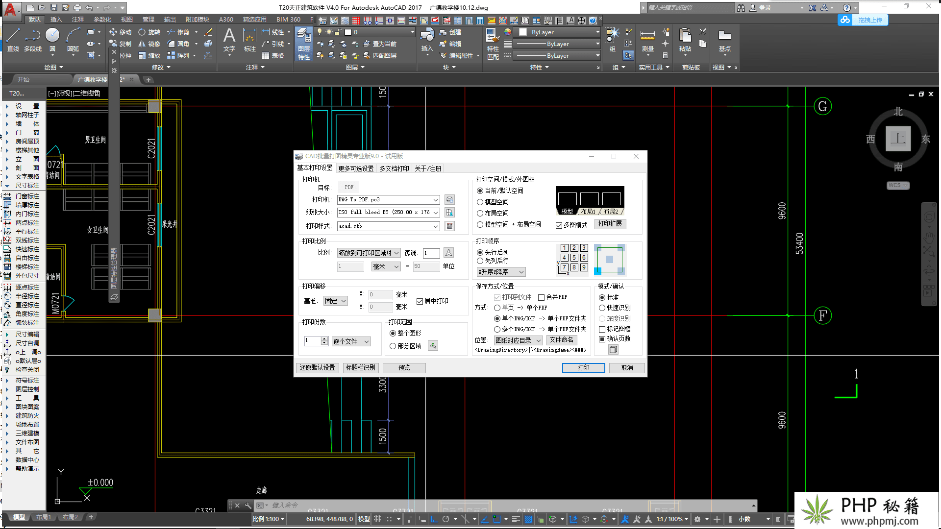Click the scale fine-tune icon beside 微调 field

(x=448, y=252)
